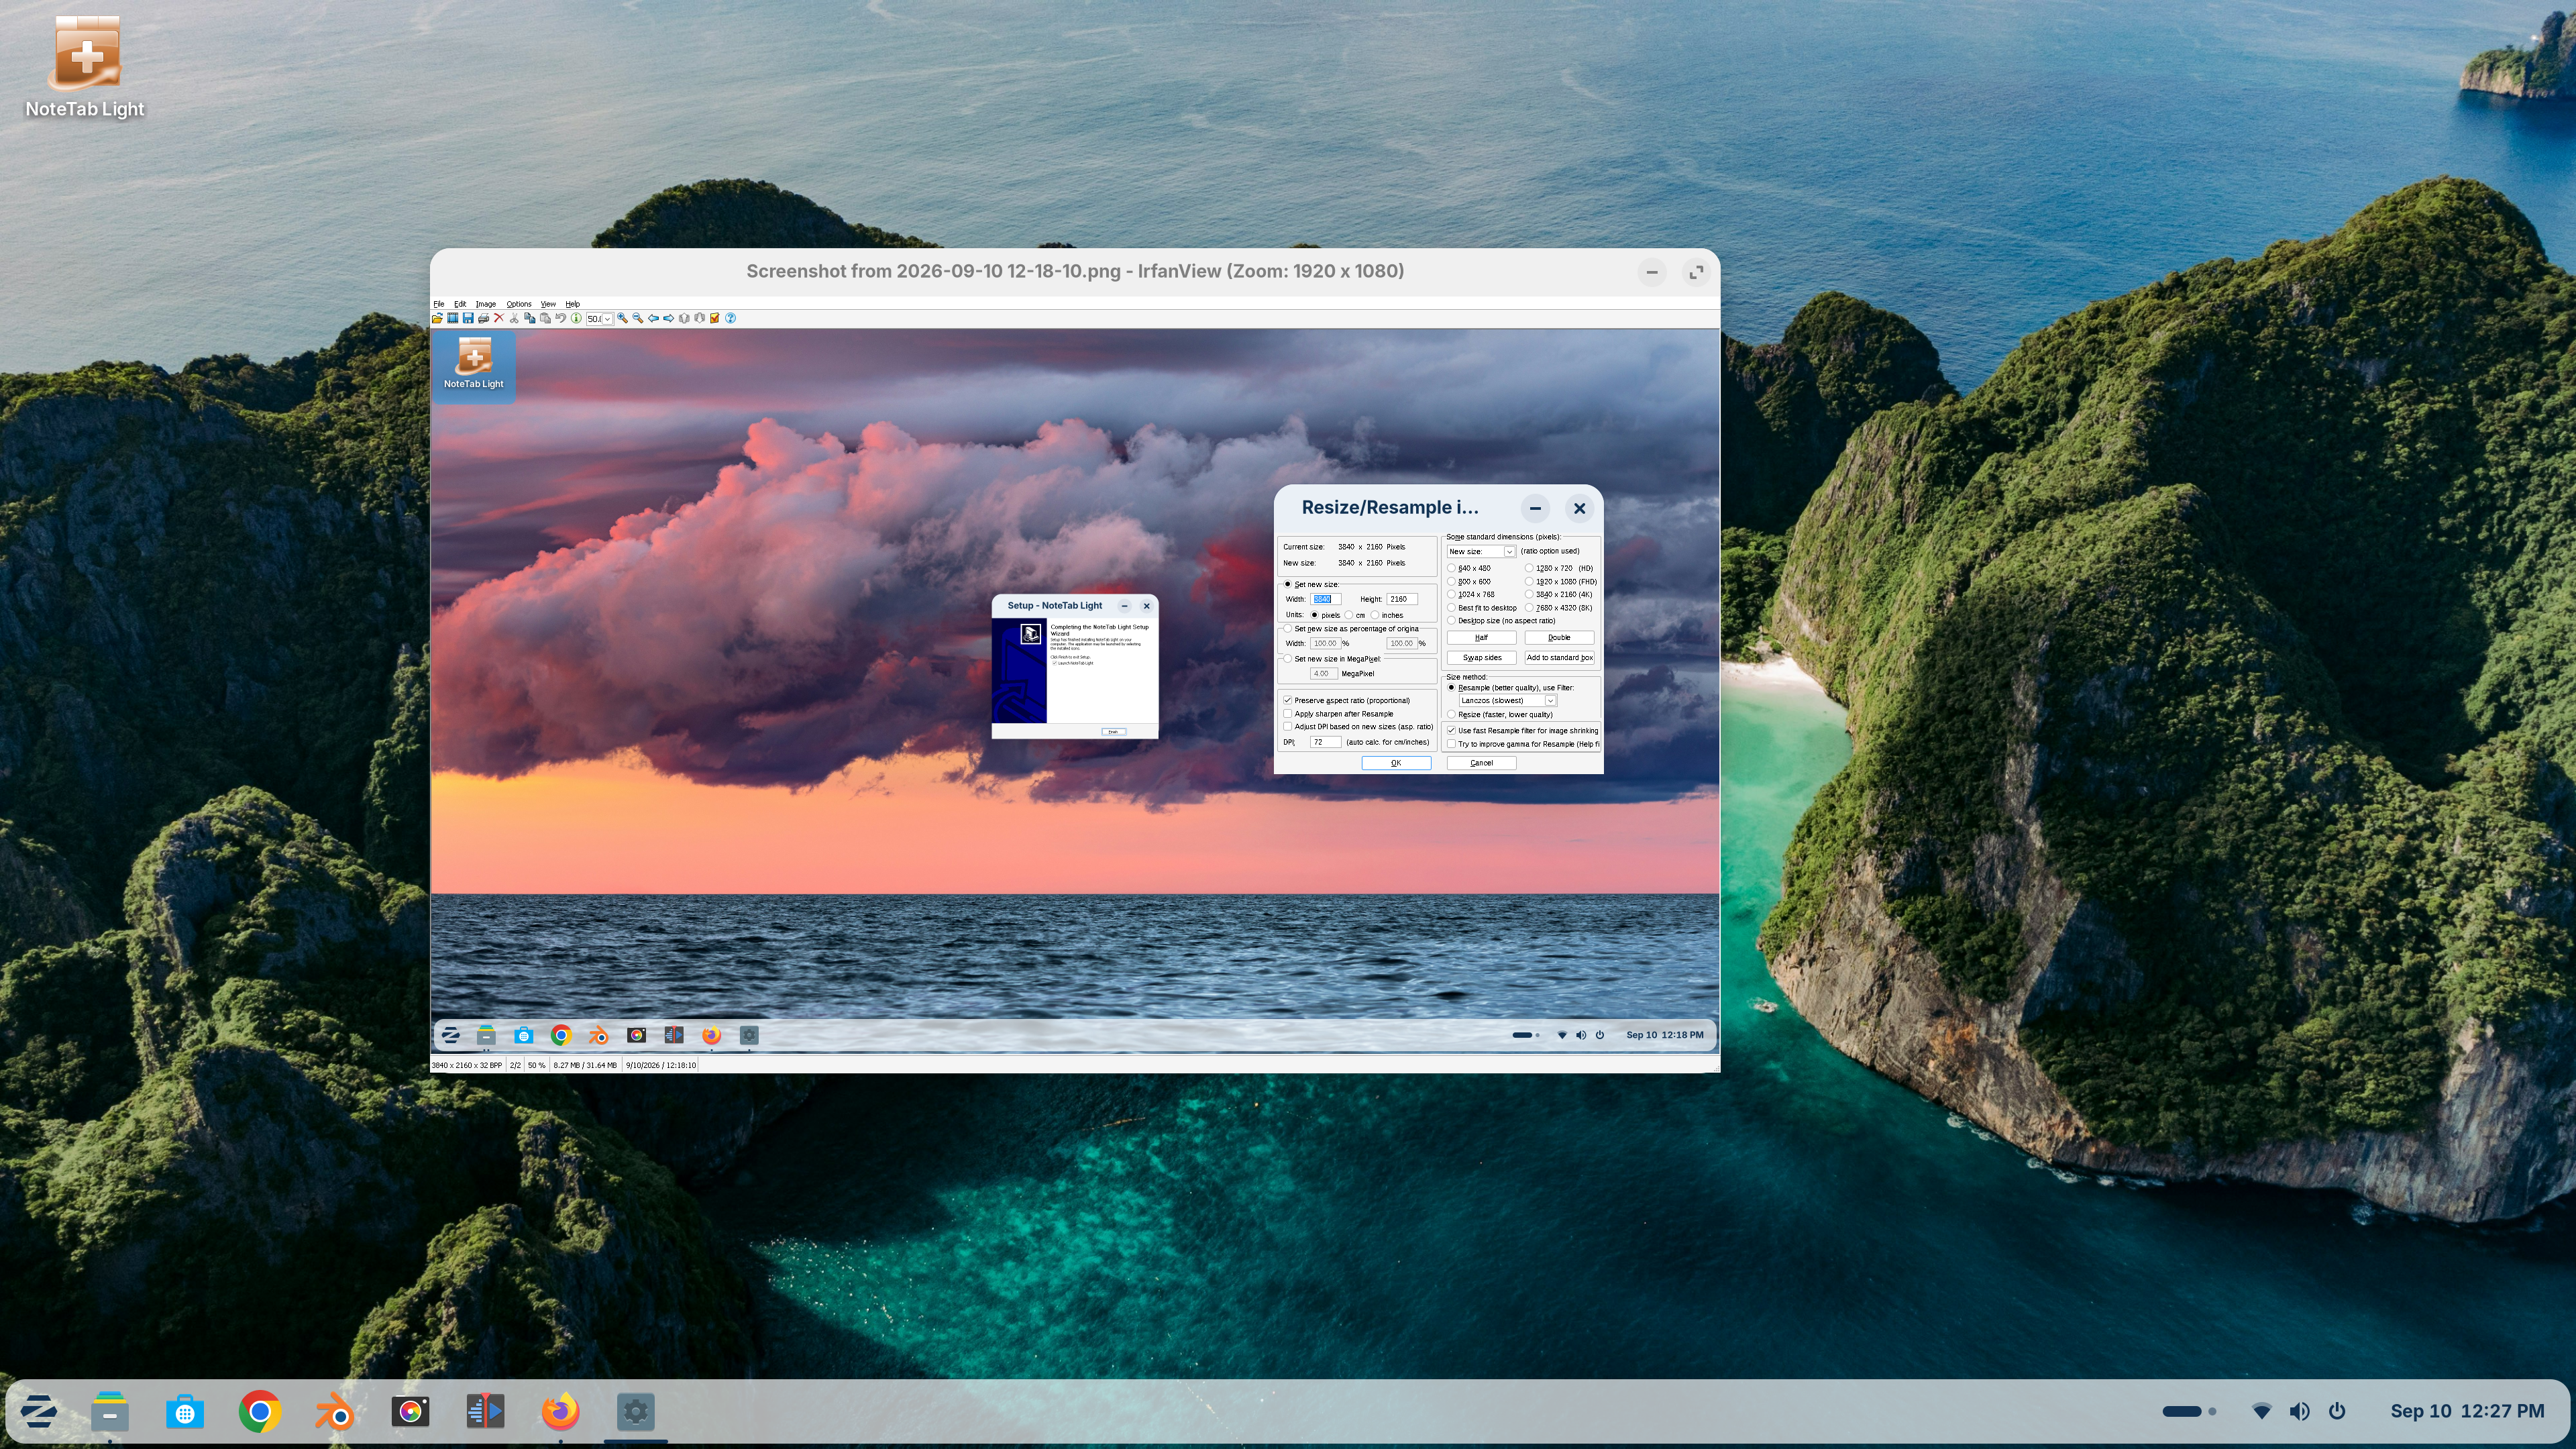Screen dimensions: 2576x1449
Task: Go to next image with right arrow
Action: tap(669, 318)
